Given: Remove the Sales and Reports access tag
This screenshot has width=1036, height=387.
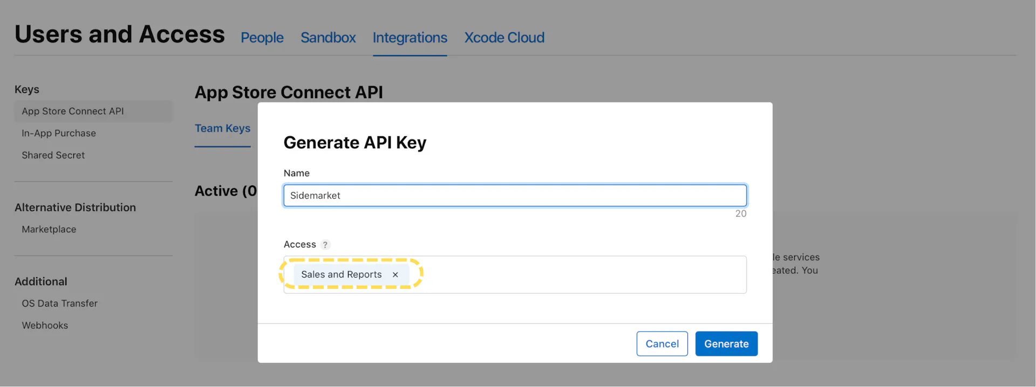Looking at the screenshot, I should click(395, 275).
